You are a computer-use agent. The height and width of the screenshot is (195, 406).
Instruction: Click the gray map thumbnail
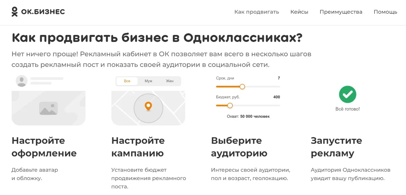pyautogui.click(x=148, y=108)
